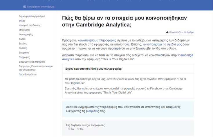
Task: Select 'Προσβασιμότητα' in the sidebar
Action: [28, 74]
